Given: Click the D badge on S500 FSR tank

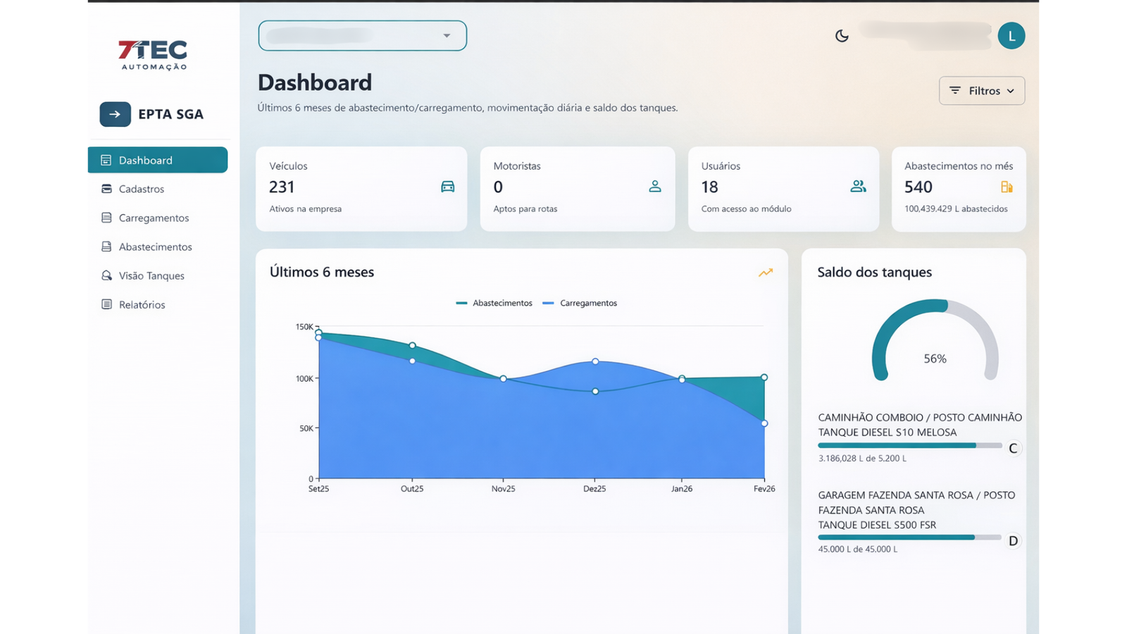Looking at the screenshot, I should tap(1013, 541).
